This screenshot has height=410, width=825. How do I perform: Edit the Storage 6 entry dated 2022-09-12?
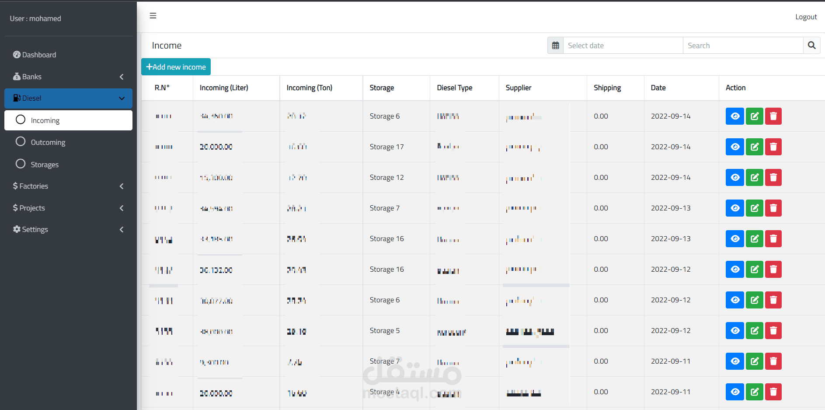click(755, 300)
